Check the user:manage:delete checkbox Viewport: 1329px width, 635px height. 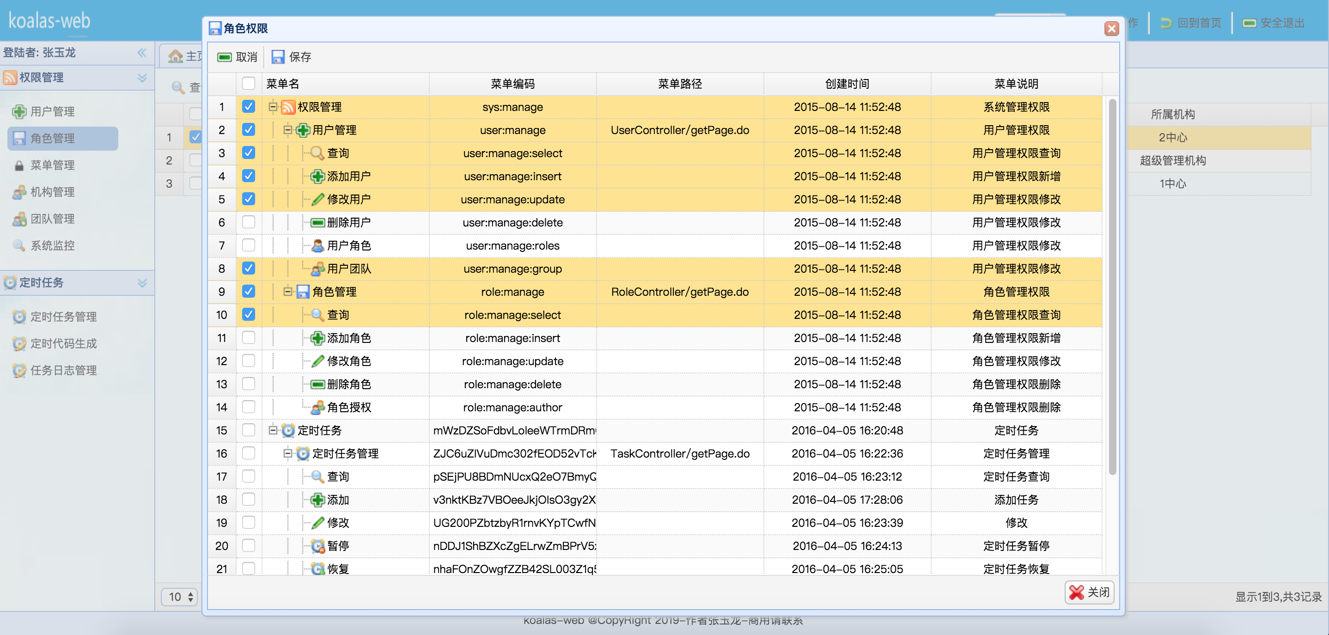[249, 222]
